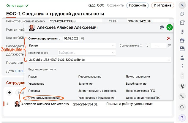The image size is (188, 123).
Task: Click the paperclip attachment icon in sidebar
Action: 182,31
